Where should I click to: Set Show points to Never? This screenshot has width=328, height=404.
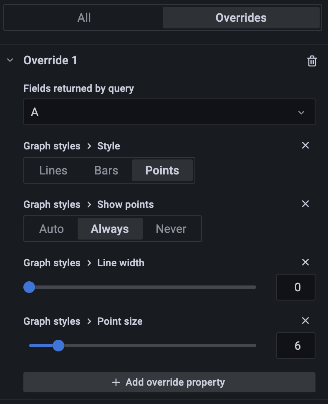pos(171,229)
